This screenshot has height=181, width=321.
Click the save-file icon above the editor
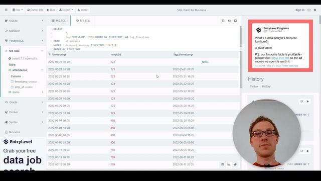point(223,21)
